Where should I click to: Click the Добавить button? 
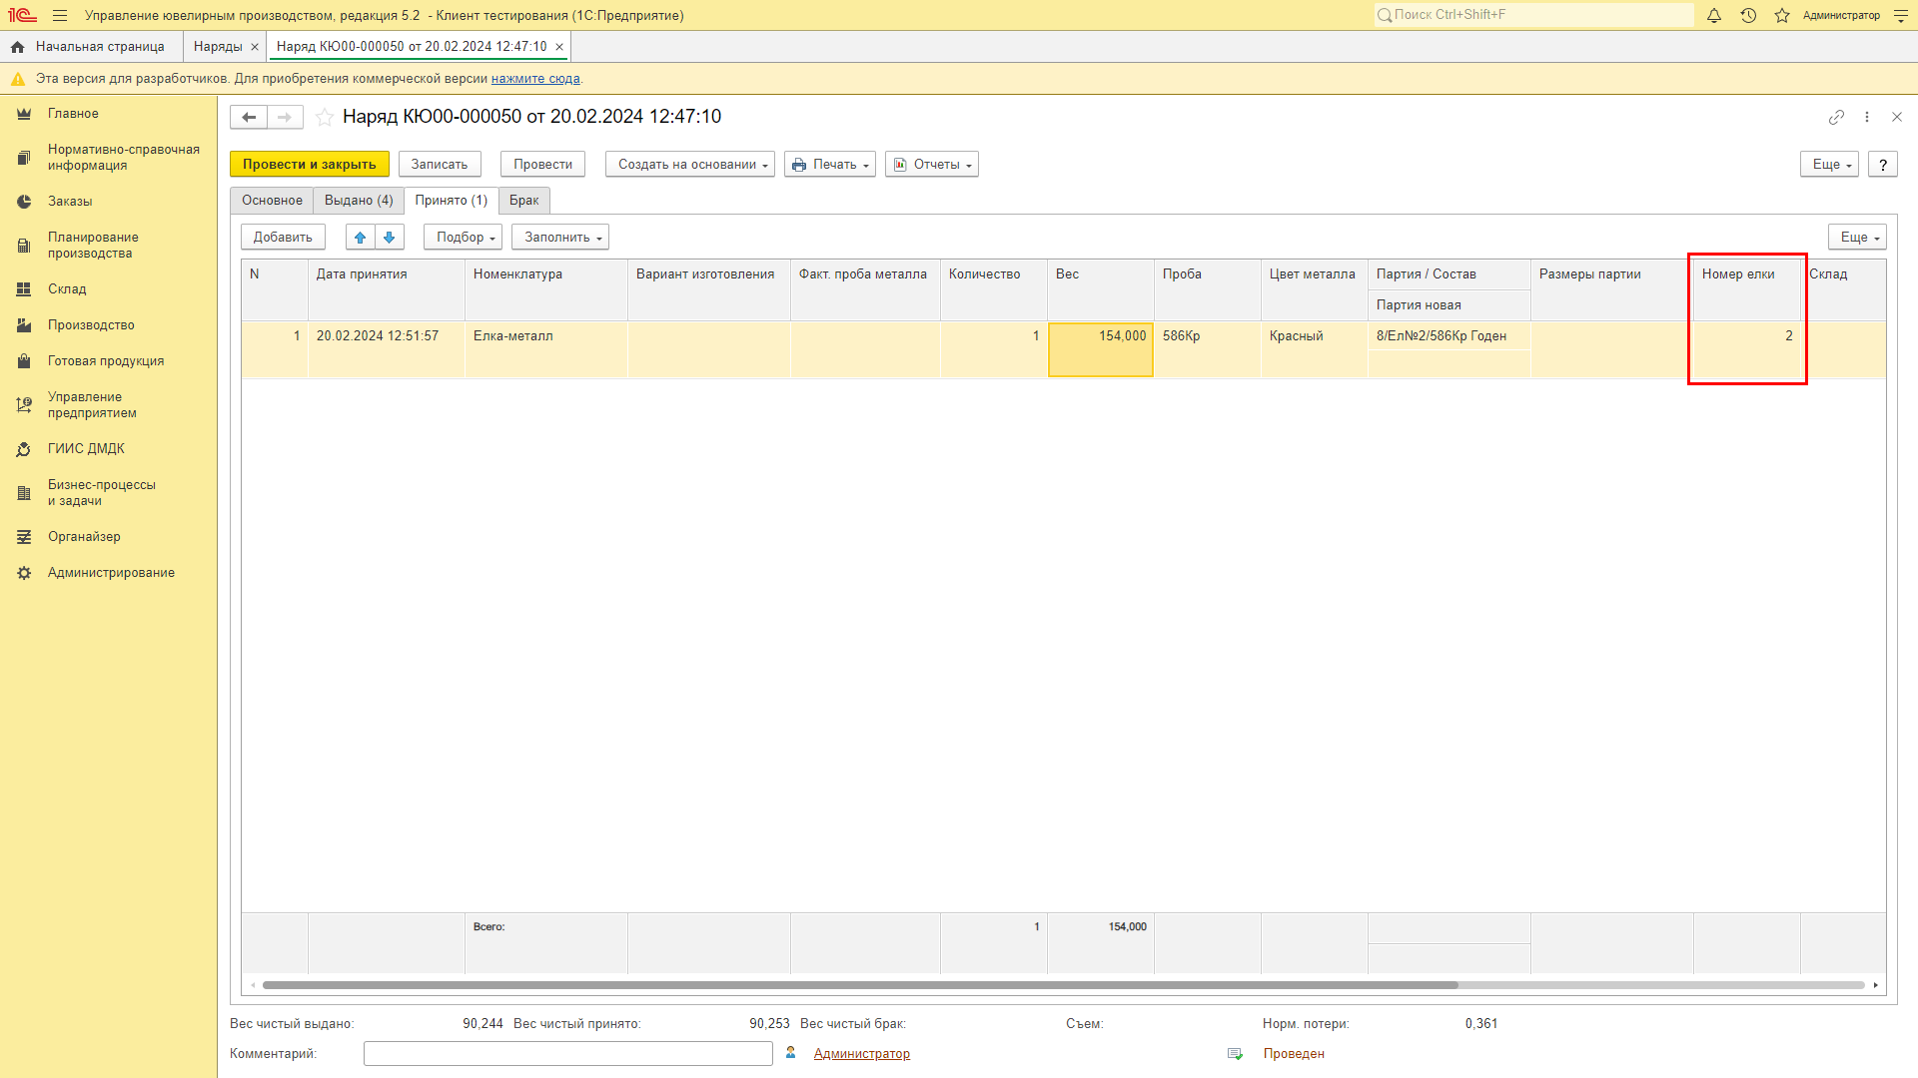pyautogui.click(x=283, y=238)
